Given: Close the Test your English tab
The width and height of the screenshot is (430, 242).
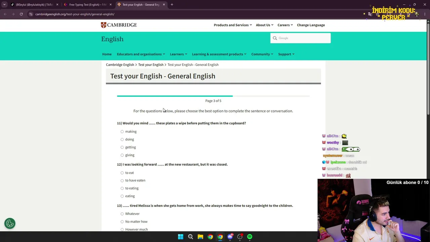Looking at the screenshot, I should coord(164,5).
